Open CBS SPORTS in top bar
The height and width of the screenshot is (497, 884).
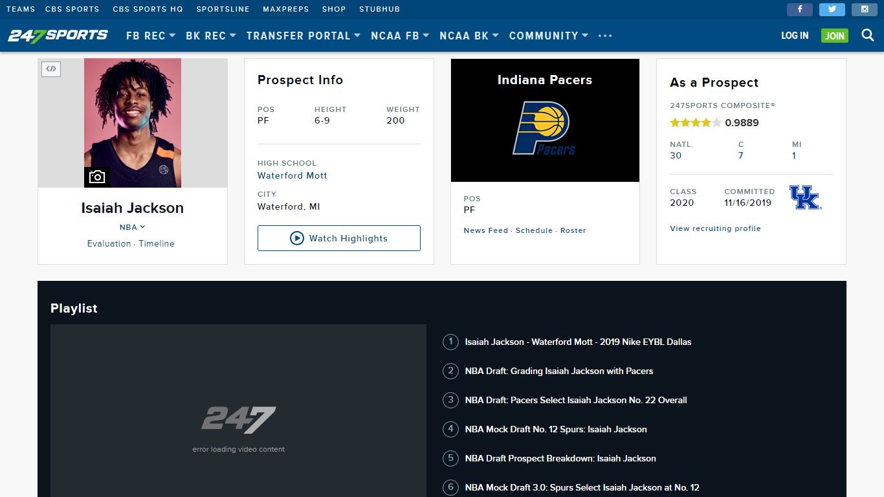72,9
